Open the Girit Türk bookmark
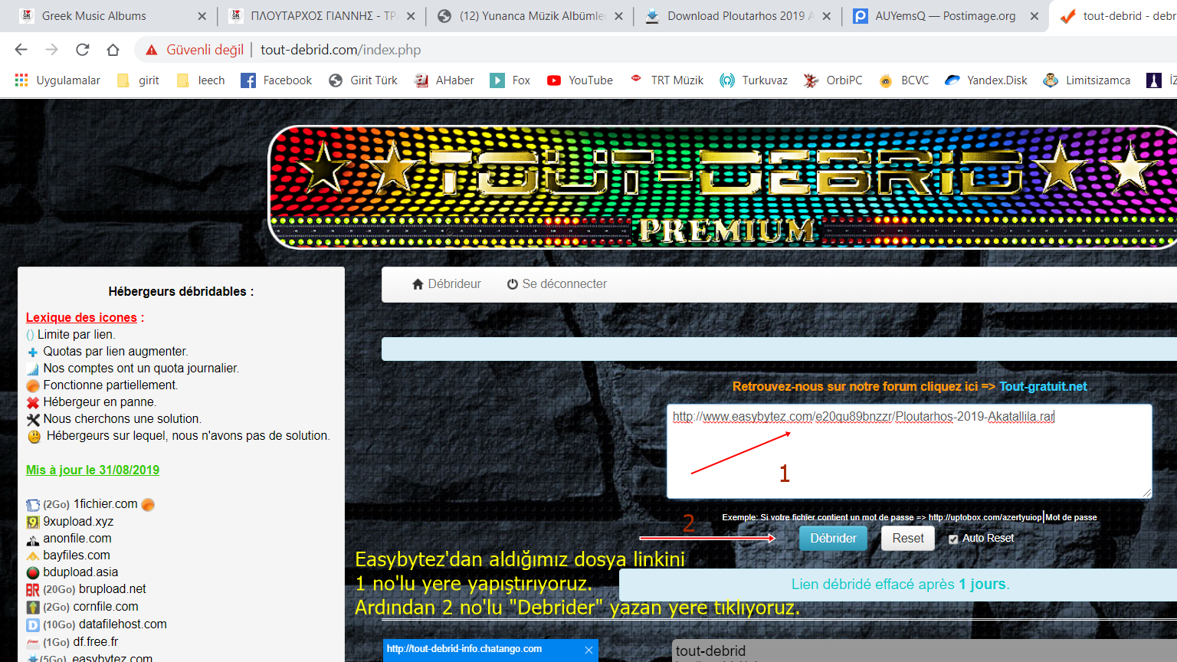This screenshot has width=1177, height=662. (x=363, y=80)
